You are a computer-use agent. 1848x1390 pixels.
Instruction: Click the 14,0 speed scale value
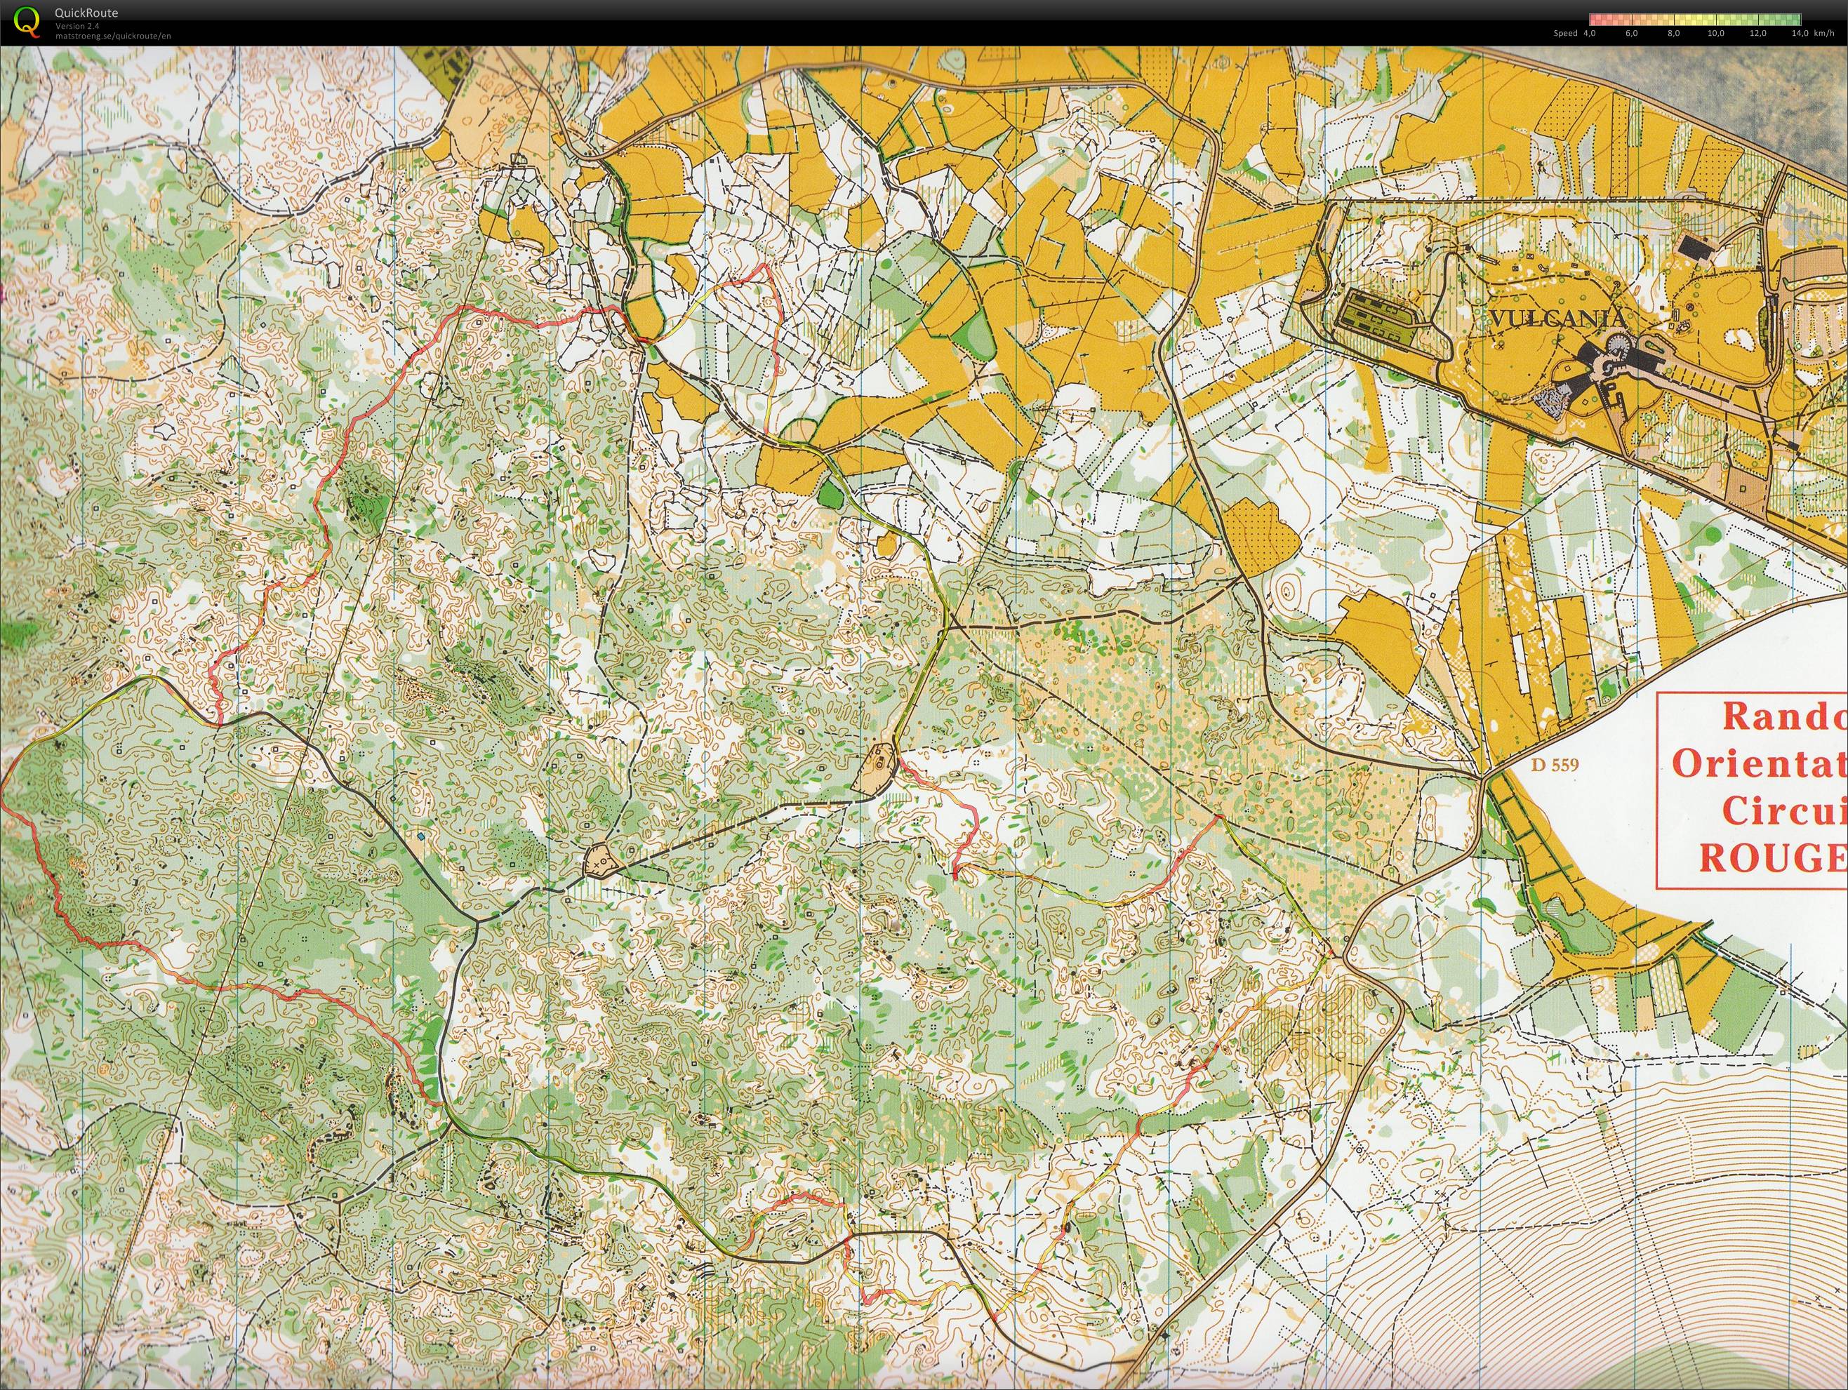(1800, 34)
